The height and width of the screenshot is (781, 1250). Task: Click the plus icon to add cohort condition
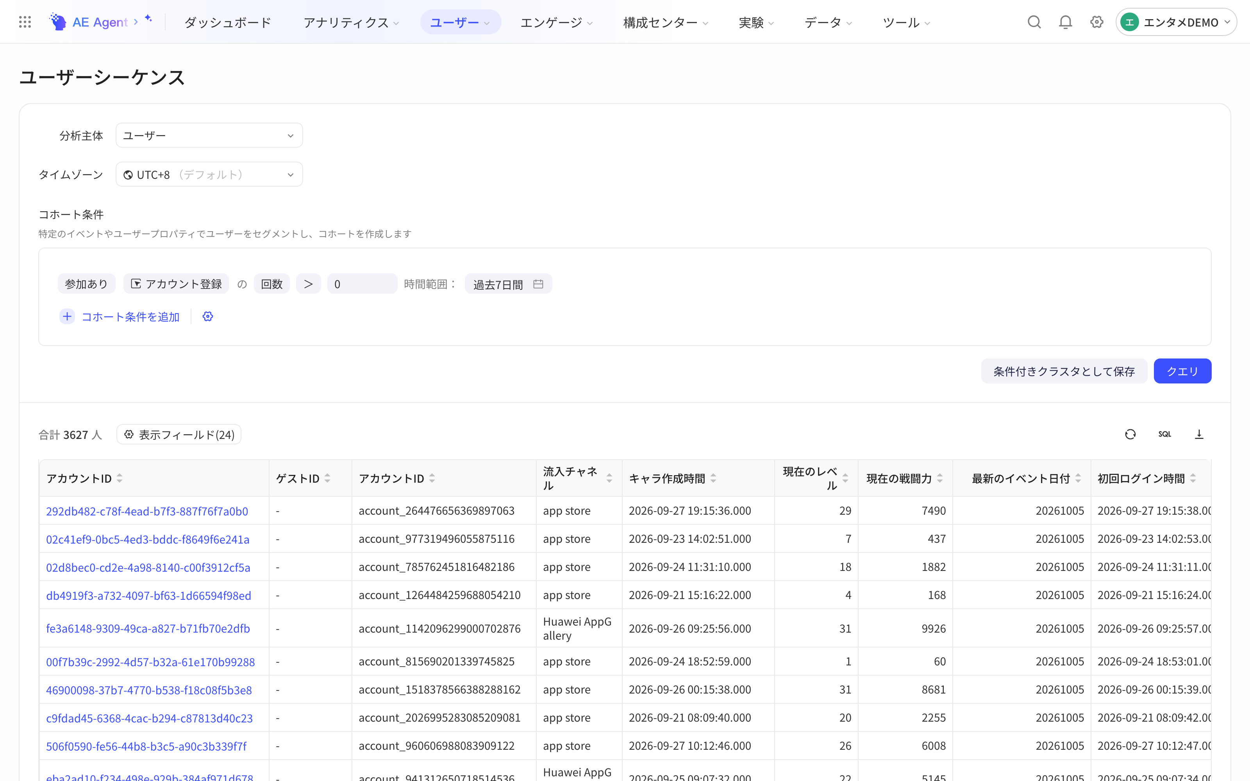pos(67,316)
